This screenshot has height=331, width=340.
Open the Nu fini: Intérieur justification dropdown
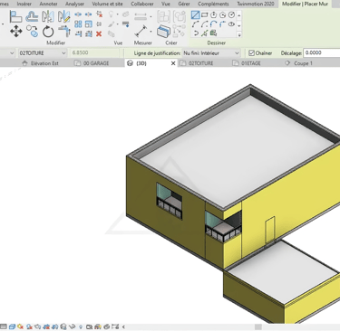point(211,53)
